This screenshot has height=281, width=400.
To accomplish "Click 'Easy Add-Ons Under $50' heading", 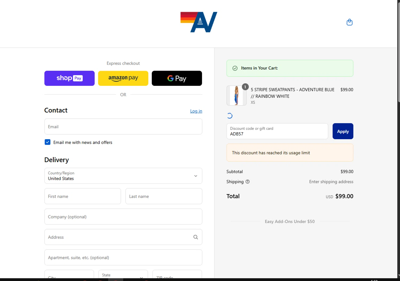I will click(x=290, y=221).
